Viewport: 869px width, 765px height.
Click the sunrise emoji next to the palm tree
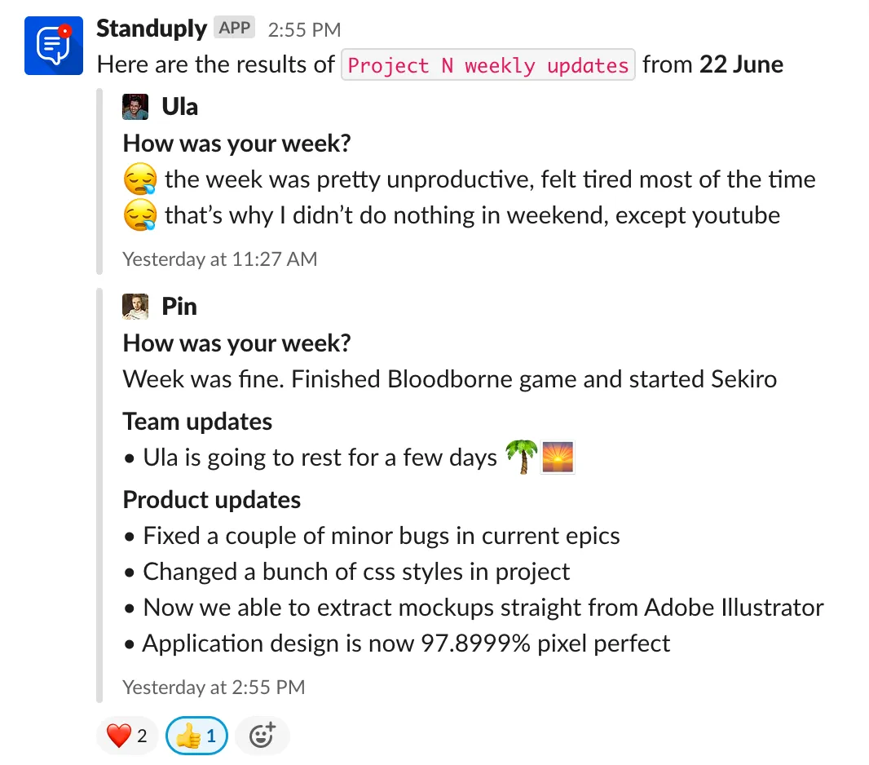click(558, 457)
